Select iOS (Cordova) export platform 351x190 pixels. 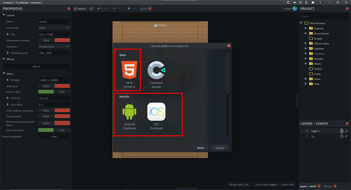(156, 116)
